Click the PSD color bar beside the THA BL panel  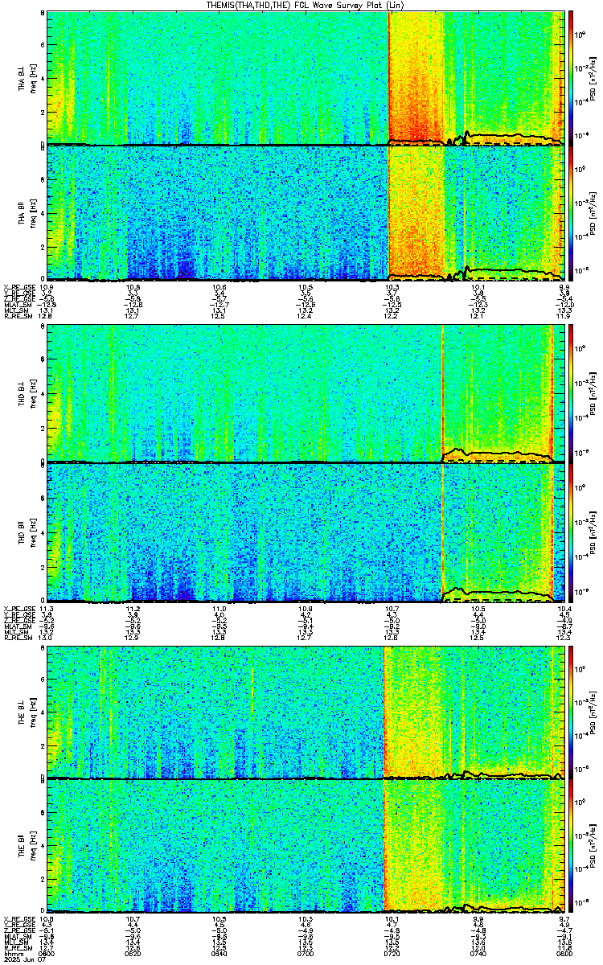571,77
